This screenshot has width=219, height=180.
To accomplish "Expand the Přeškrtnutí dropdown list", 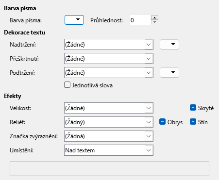I will (x=109, y=58).
